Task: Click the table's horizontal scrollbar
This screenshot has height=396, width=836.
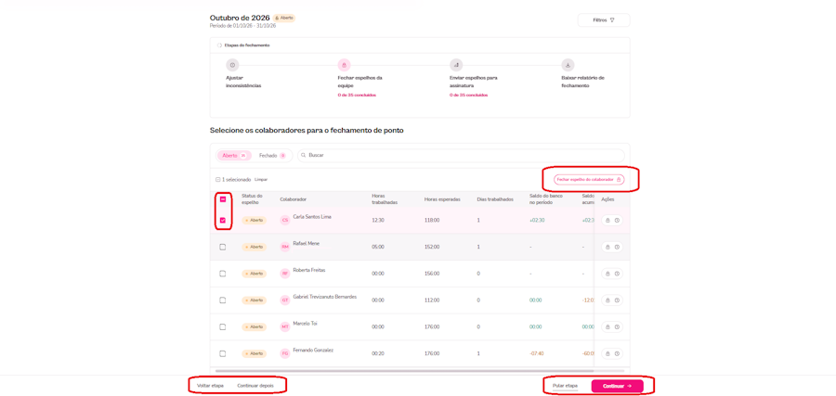Action: tap(404, 370)
